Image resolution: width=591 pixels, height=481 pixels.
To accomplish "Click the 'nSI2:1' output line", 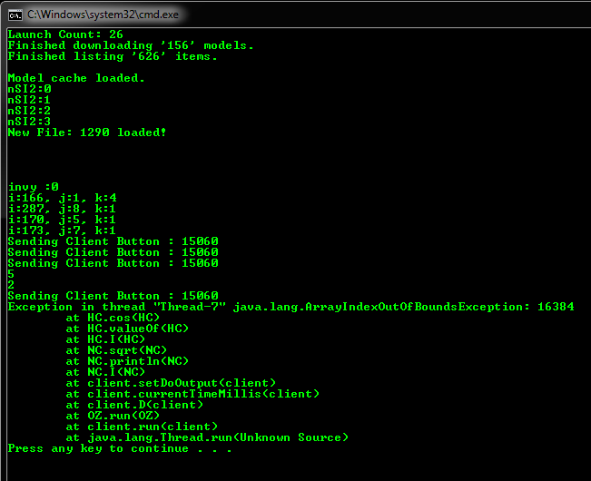I will (x=29, y=100).
